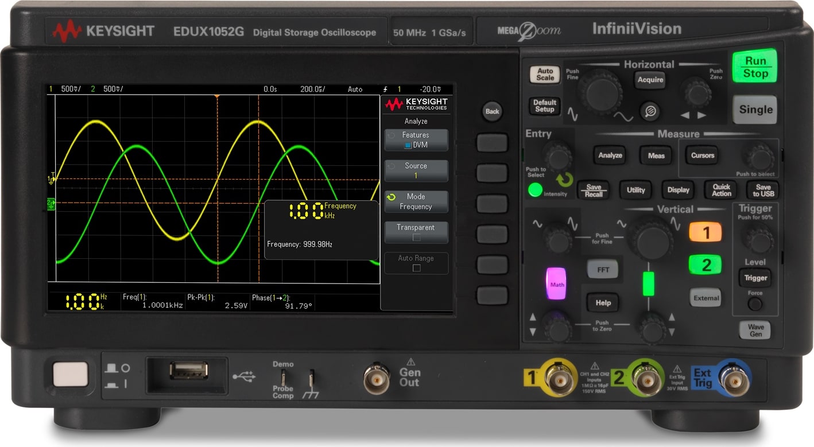Open the Mode Frequency selection softkey
The width and height of the screenshot is (814, 447).
coord(416,201)
